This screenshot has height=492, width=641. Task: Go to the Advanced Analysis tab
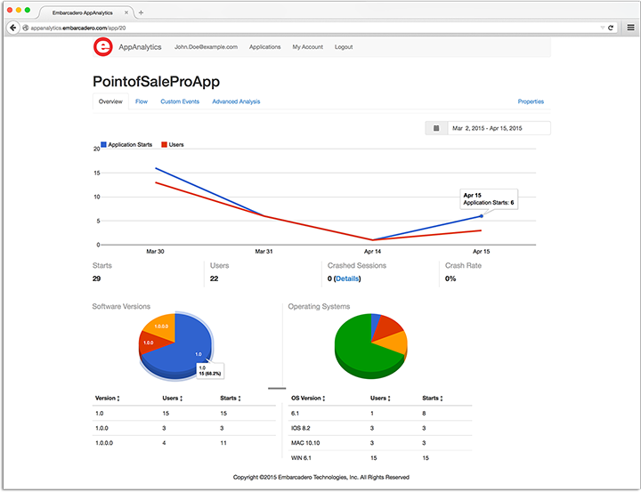(236, 101)
